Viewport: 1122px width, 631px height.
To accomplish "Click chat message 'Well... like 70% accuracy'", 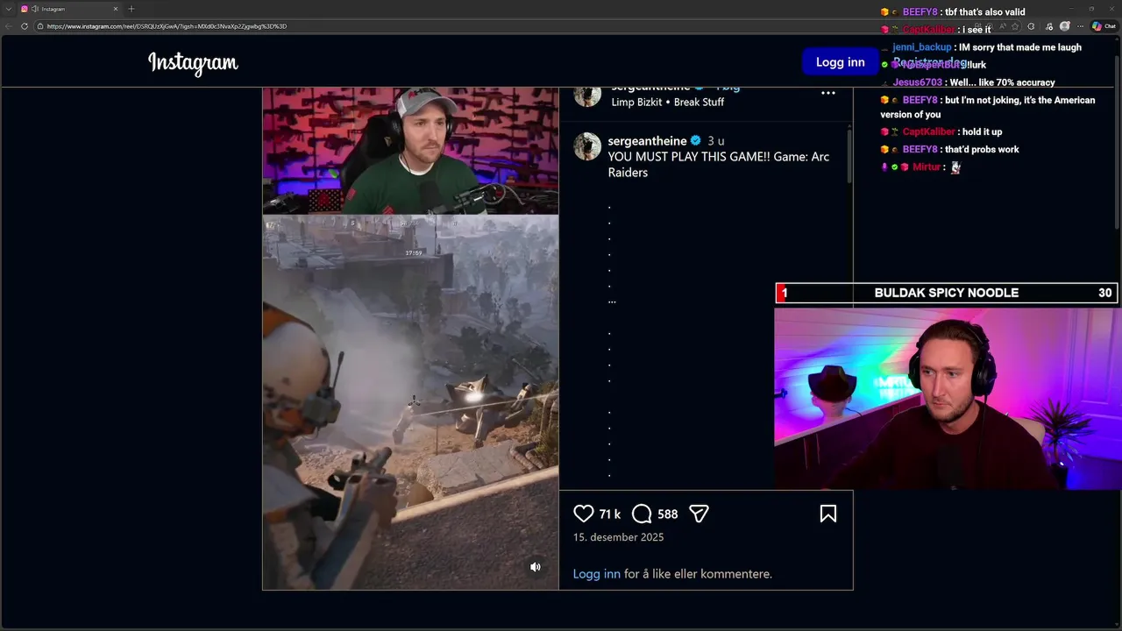I will click(1002, 82).
